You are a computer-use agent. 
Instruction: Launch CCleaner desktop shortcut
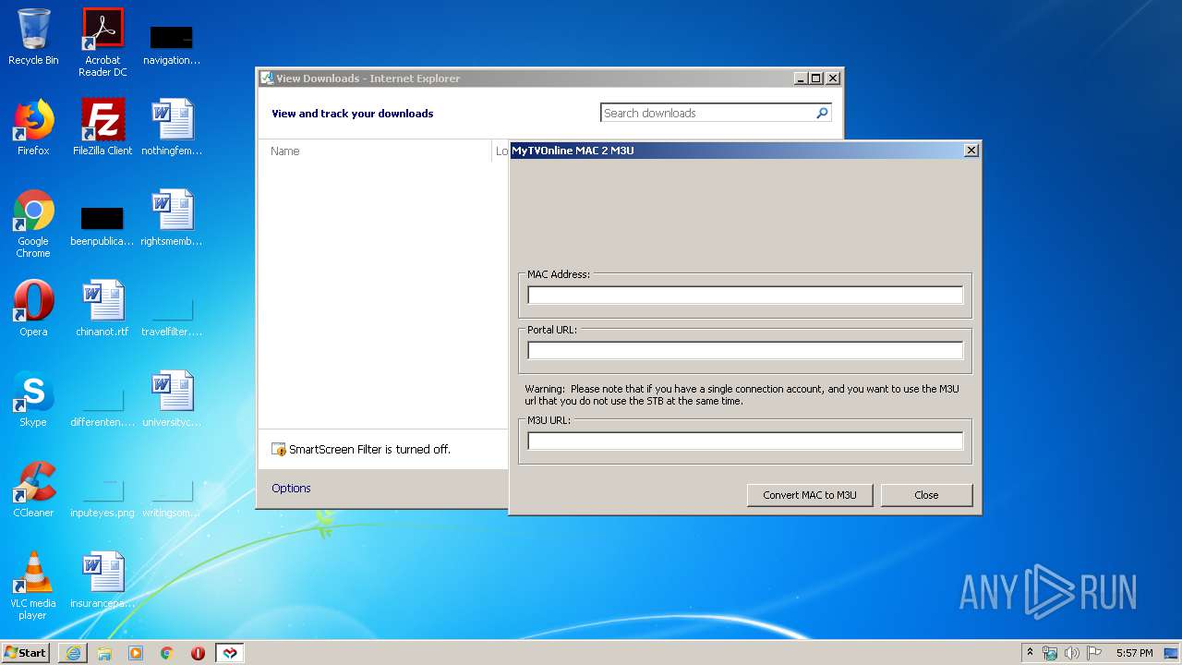coord(33,490)
